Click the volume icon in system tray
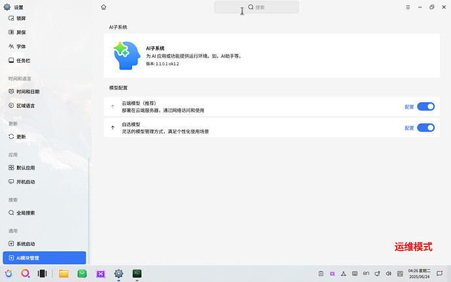This screenshot has height=282, width=451. pos(389,273)
